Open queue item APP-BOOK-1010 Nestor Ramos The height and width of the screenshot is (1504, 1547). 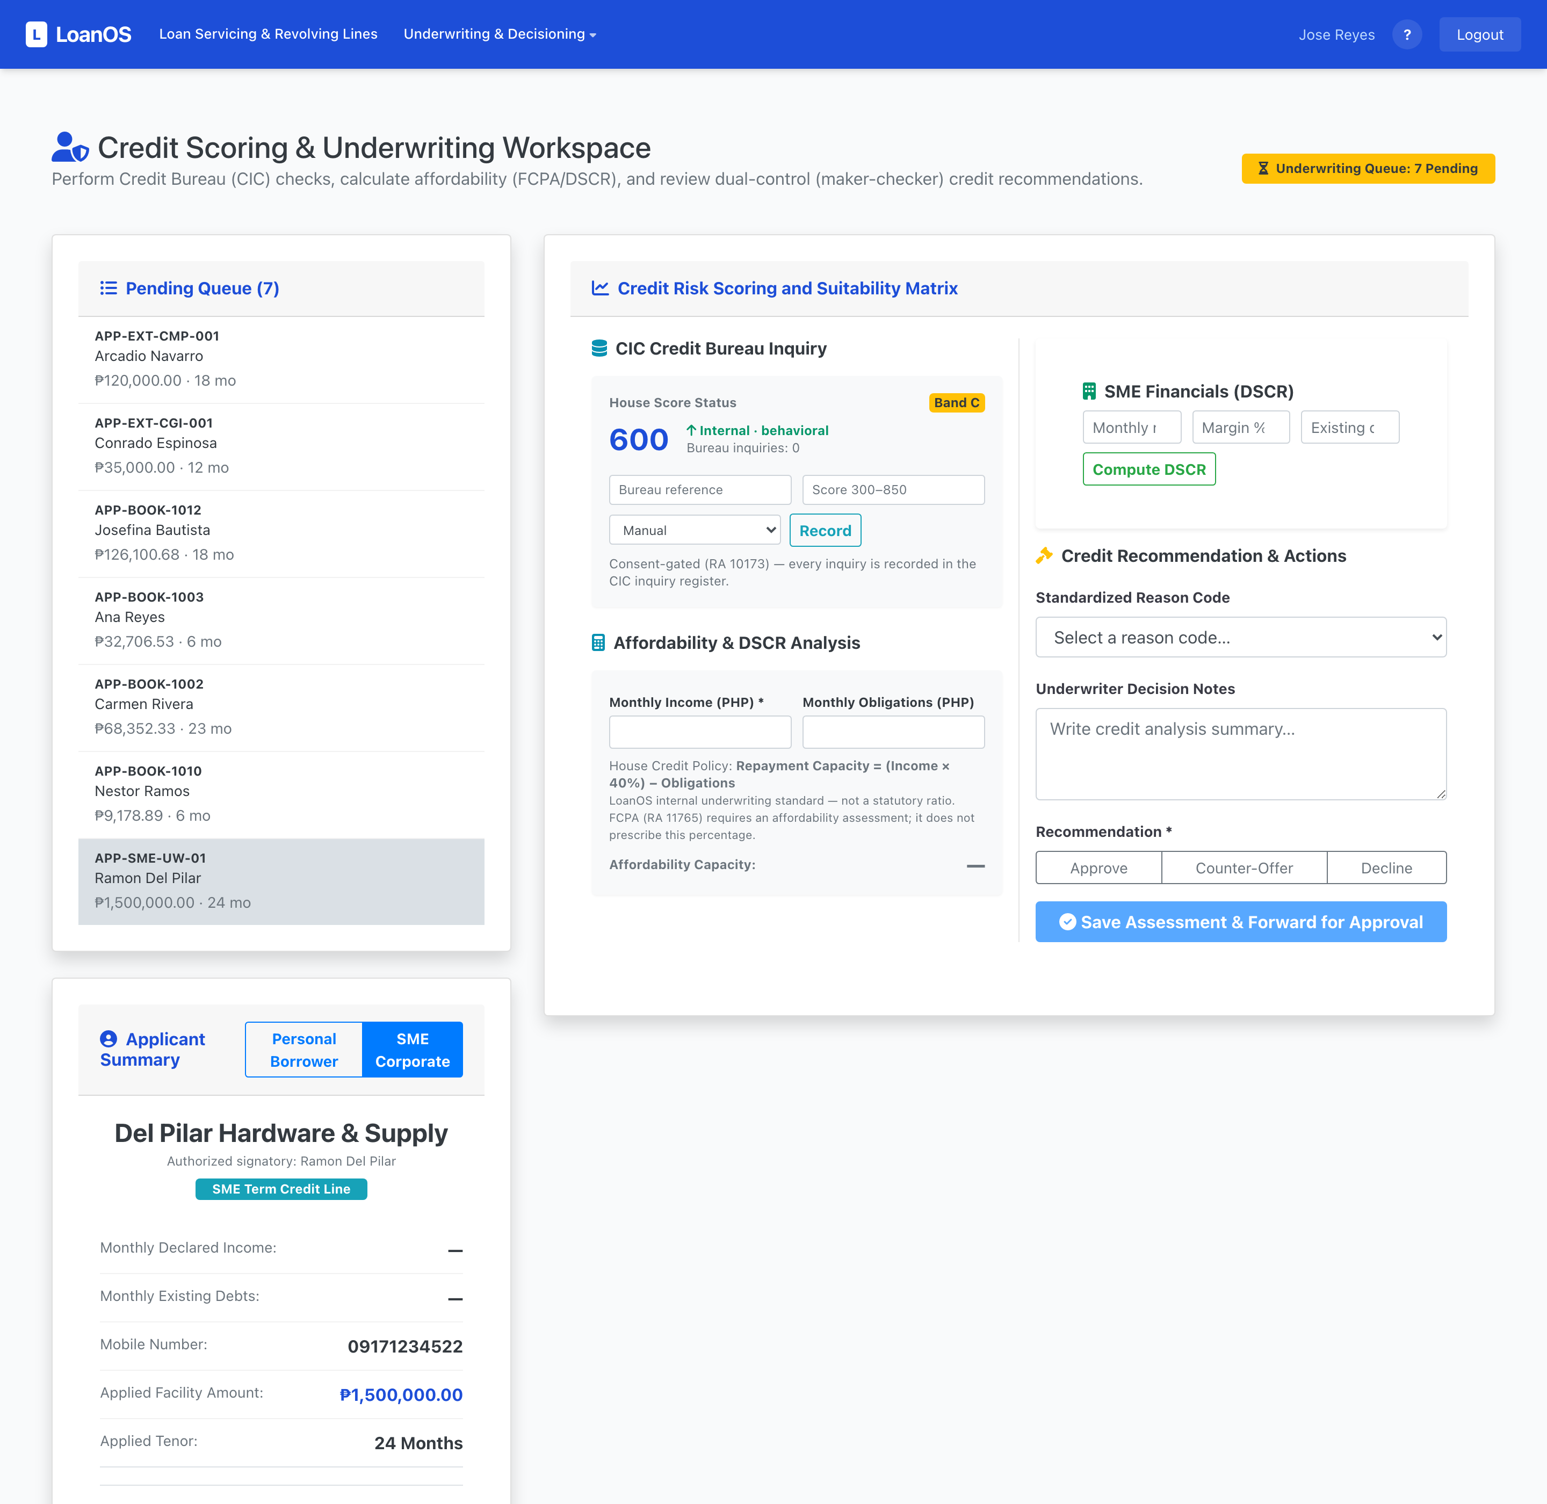(281, 794)
